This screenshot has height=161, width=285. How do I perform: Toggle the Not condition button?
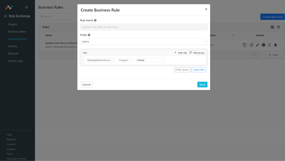click(x=85, y=53)
